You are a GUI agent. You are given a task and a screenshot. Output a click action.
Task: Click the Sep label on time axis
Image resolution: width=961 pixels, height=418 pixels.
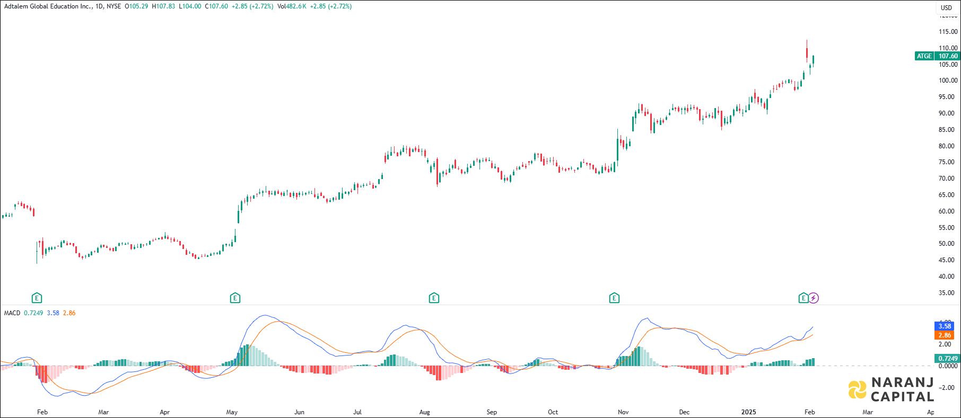point(492,412)
